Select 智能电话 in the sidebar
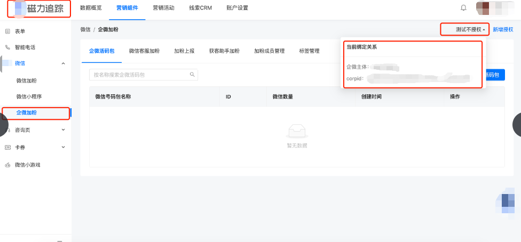The width and height of the screenshot is (521, 242). (x=25, y=47)
